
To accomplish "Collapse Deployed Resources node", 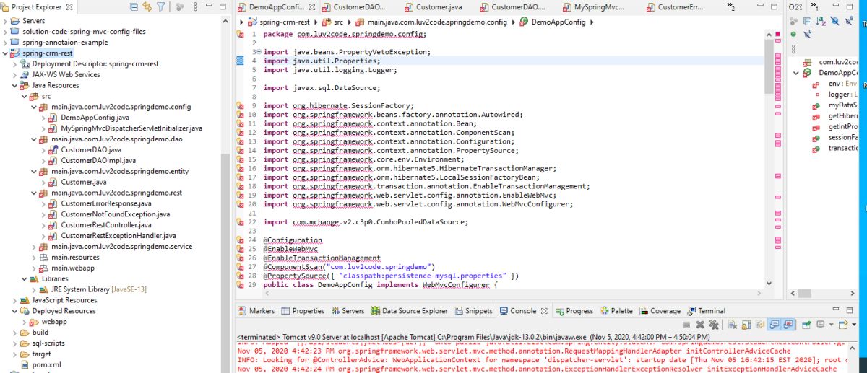I will click(x=15, y=311).
